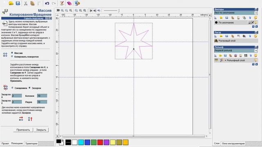Viewport: 262px width, 147px height.
Task: Expand the Рельефный слой arrow
Action: click(225, 60)
